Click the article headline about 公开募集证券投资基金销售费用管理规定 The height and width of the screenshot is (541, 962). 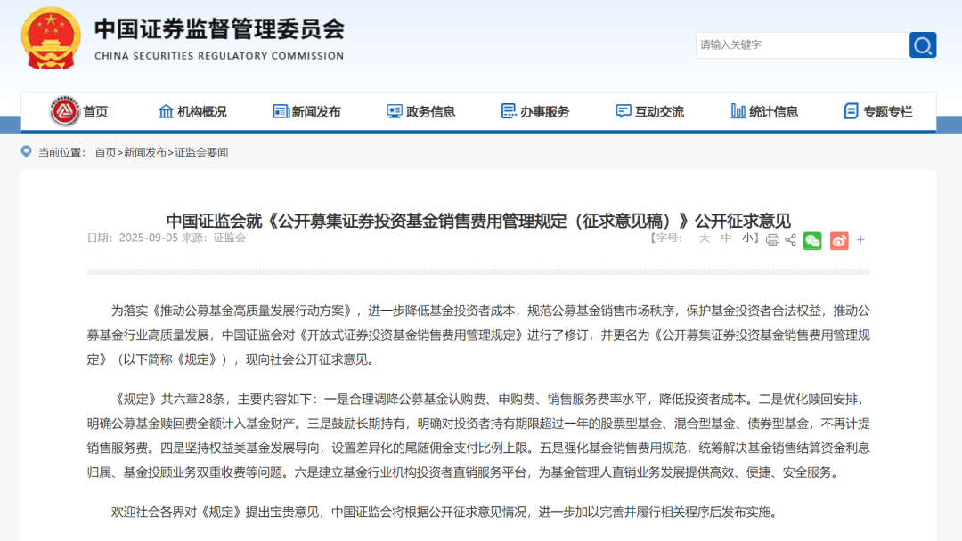pos(478,221)
